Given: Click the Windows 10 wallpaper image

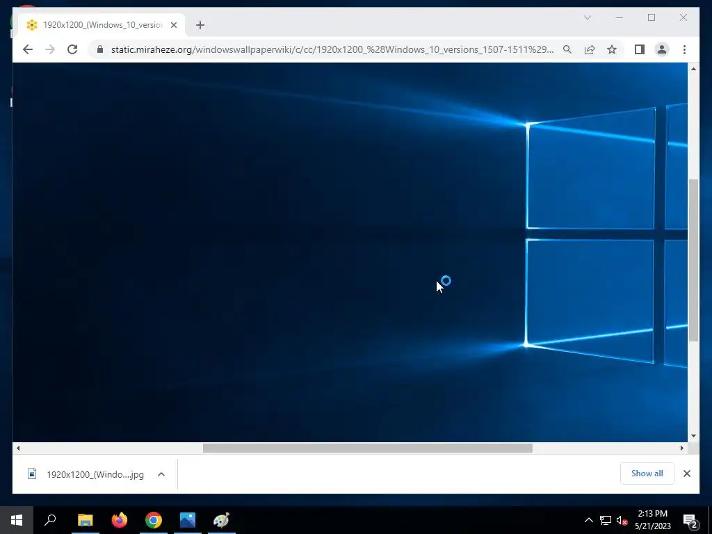Looking at the screenshot, I should [350, 252].
